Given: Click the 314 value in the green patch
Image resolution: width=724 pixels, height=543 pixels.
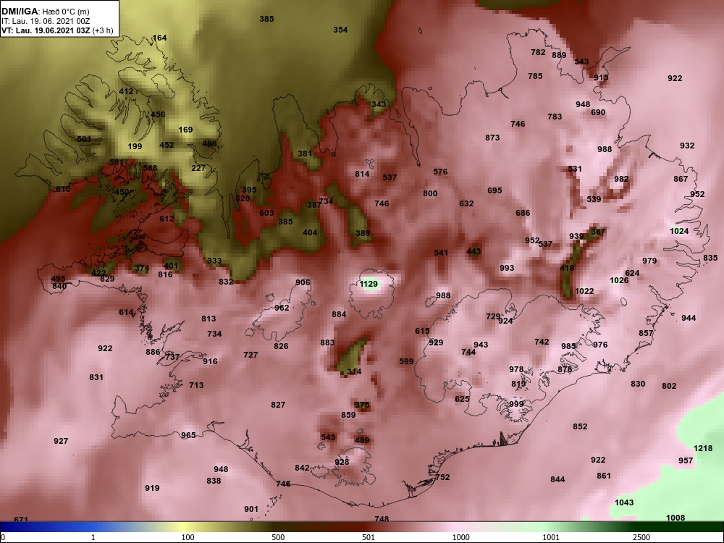Looking at the screenshot, I should 354,371.
